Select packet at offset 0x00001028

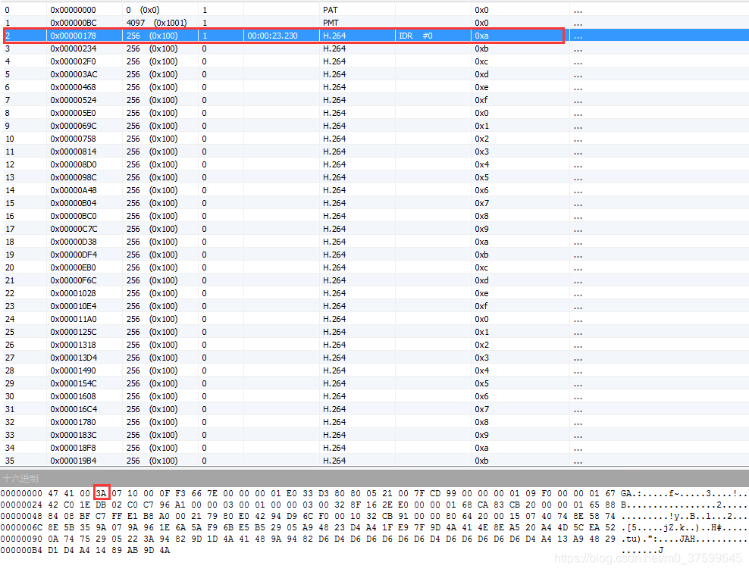point(374,293)
